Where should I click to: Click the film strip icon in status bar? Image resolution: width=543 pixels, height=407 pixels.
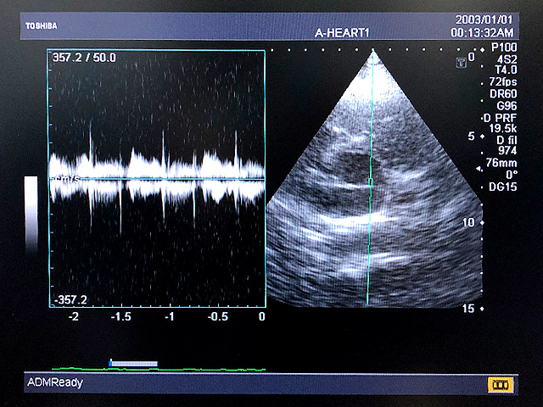pyautogui.click(x=501, y=384)
